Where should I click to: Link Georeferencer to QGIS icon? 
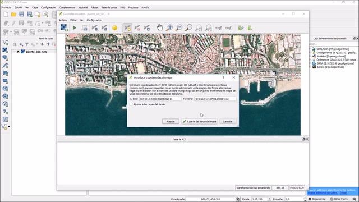pos(219,27)
